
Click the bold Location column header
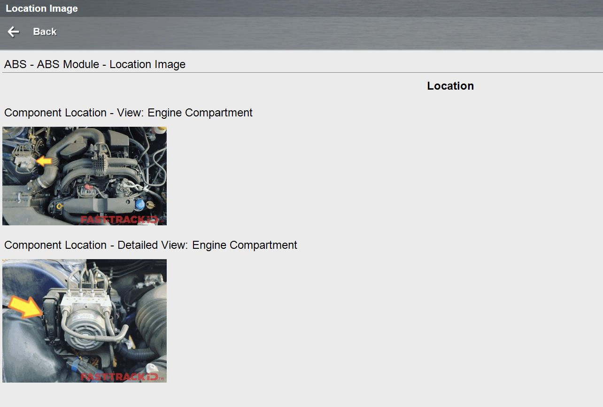tap(450, 86)
